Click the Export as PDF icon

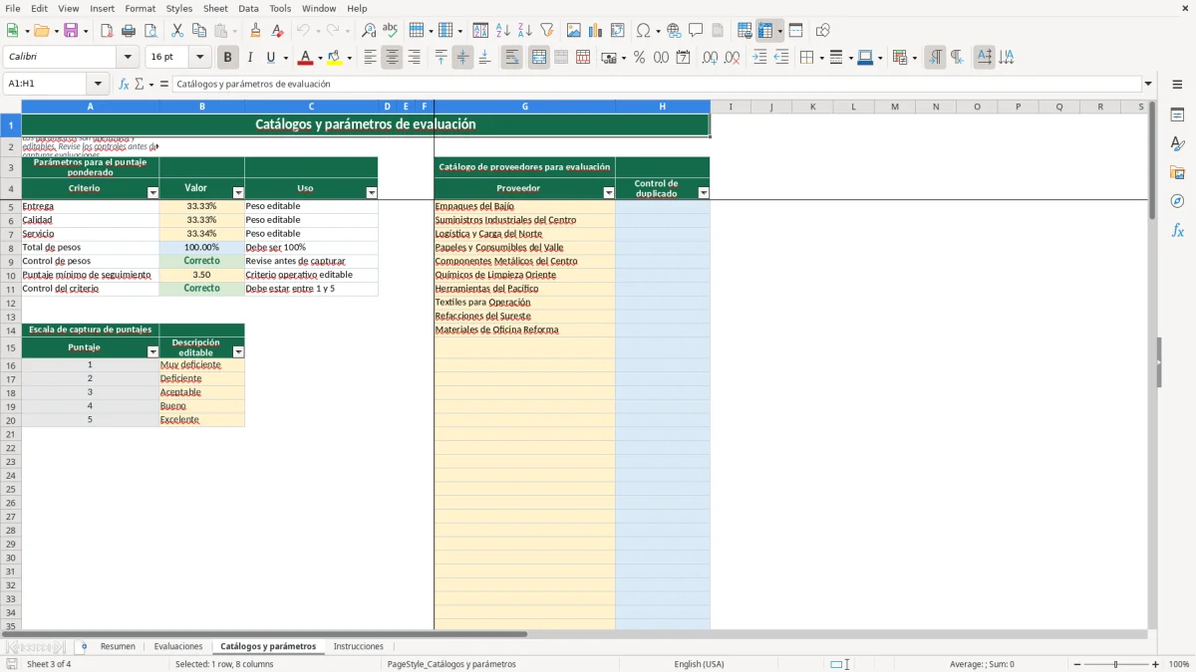107,31
